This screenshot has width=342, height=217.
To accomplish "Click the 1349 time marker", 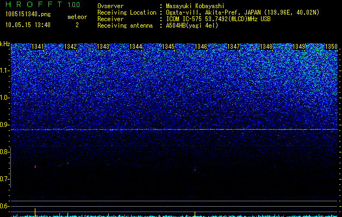I will coord(299,47).
